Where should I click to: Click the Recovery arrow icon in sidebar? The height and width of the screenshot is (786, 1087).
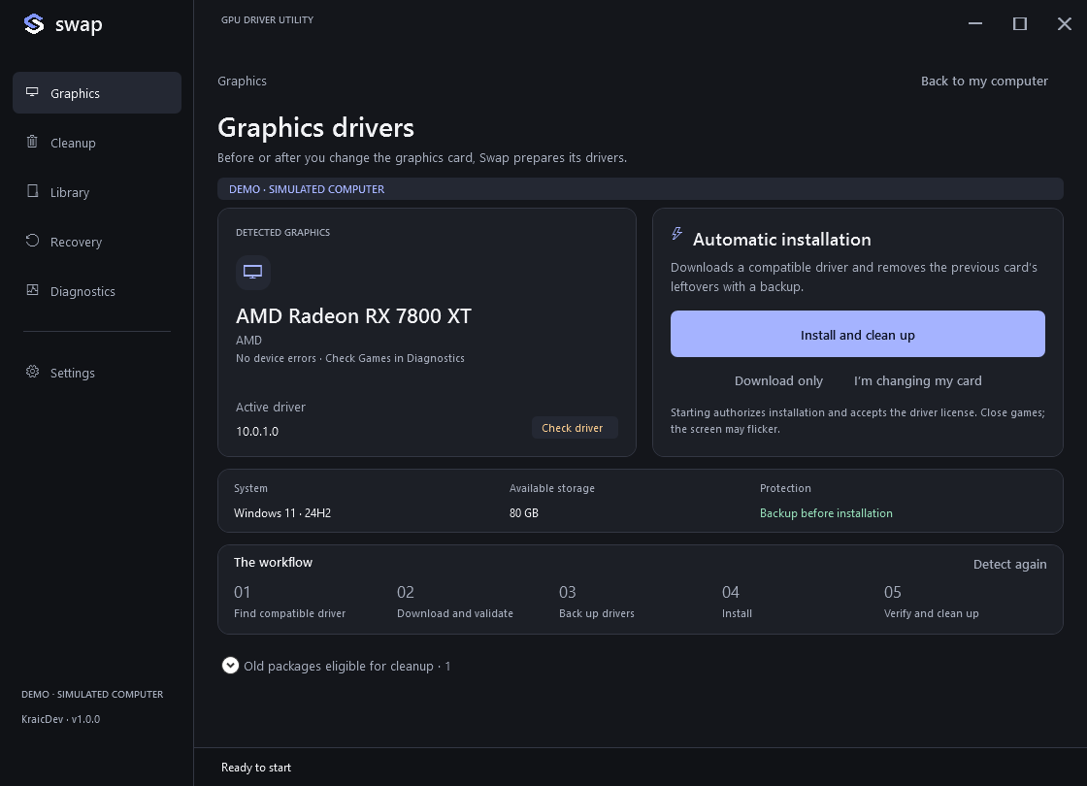pos(32,241)
